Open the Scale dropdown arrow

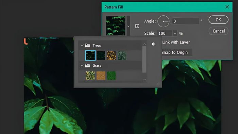point(175,34)
